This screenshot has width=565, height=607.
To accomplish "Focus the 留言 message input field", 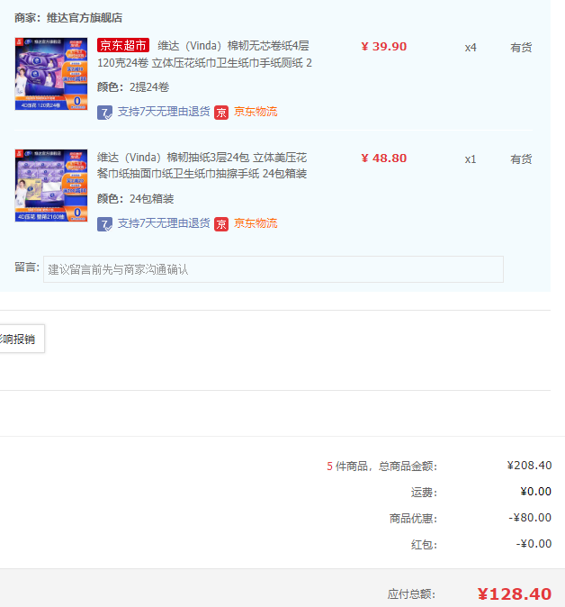I will pos(274,269).
